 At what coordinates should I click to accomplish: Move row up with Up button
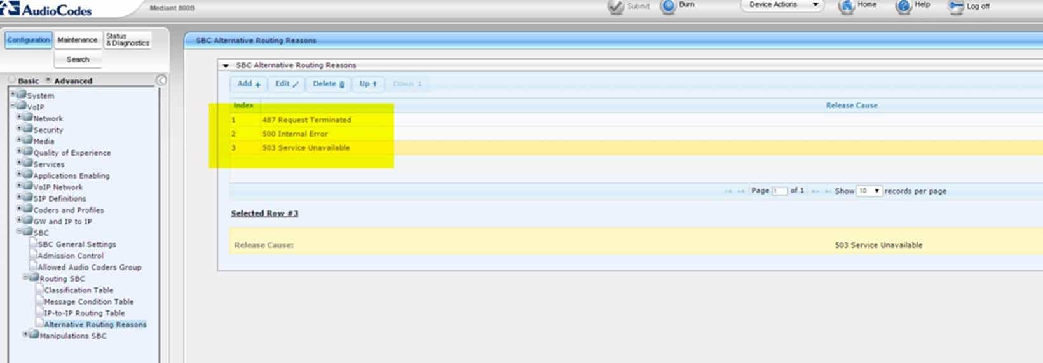(368, 84)
